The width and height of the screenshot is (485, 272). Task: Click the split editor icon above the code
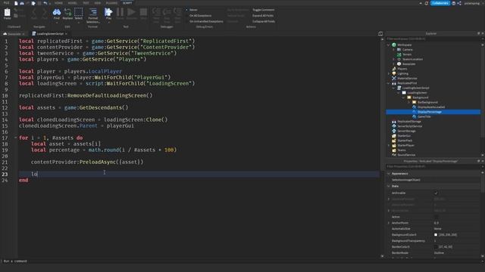click(x=380, y=33)
